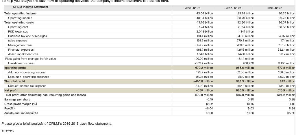Click 'Business tax and surcharges' label

[x=27, y=36]
